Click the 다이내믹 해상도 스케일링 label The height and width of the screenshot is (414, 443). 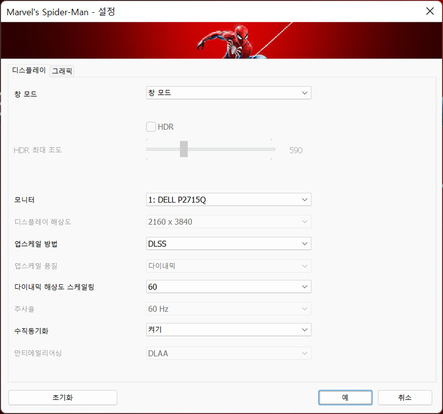click(54, 287)
